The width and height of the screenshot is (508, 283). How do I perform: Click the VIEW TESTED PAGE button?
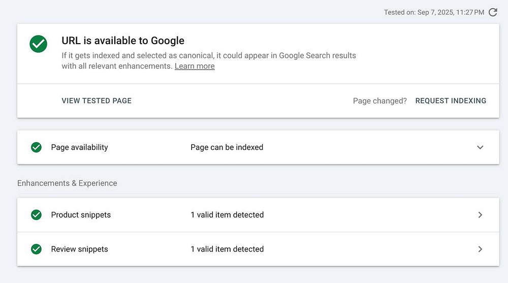pos(97,100)
